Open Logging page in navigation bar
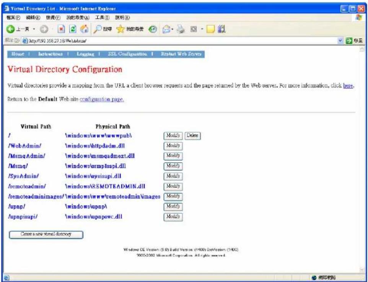This screenshot has height=282, width=368. pos(85,54)
